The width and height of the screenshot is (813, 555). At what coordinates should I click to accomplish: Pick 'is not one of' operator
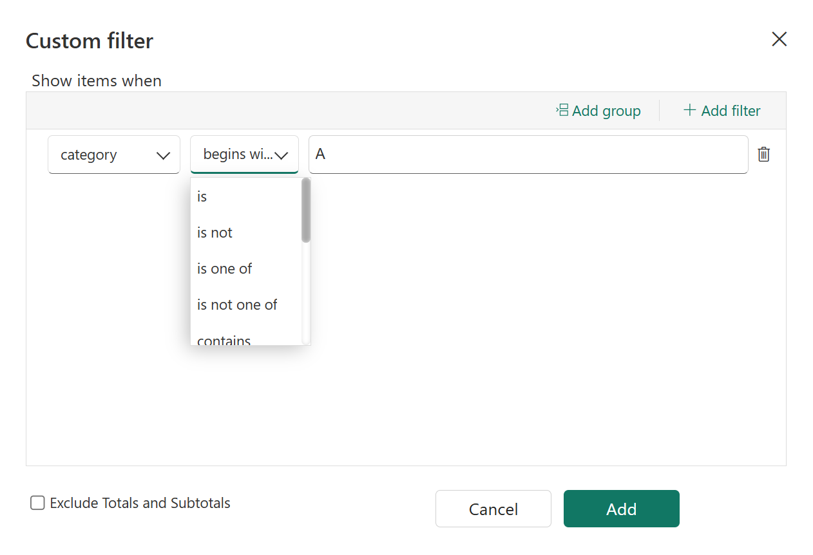coord(237,305)
